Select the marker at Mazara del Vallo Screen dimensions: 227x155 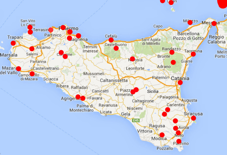click(x=18, y=69)
